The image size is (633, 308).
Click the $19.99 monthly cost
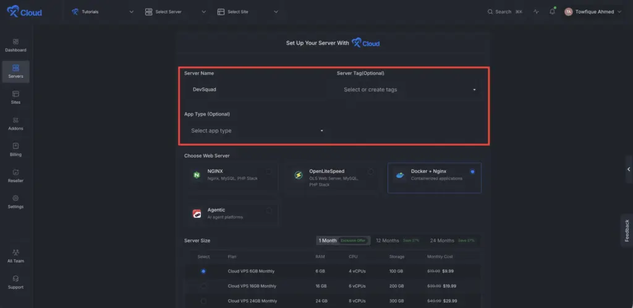pyautogui.click(x=449, y=286)
